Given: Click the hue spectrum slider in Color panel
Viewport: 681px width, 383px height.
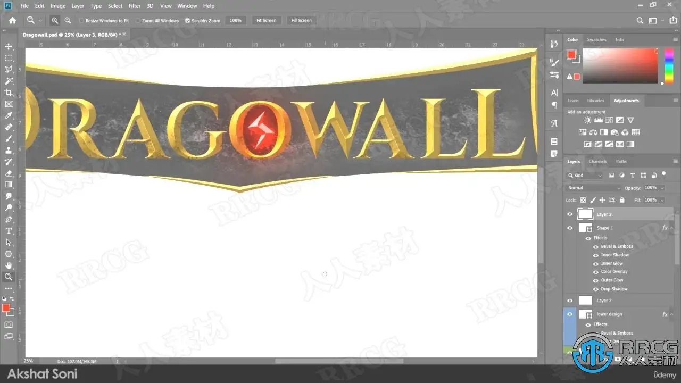Looking at the screenshot, I should [x=669, y=66].
